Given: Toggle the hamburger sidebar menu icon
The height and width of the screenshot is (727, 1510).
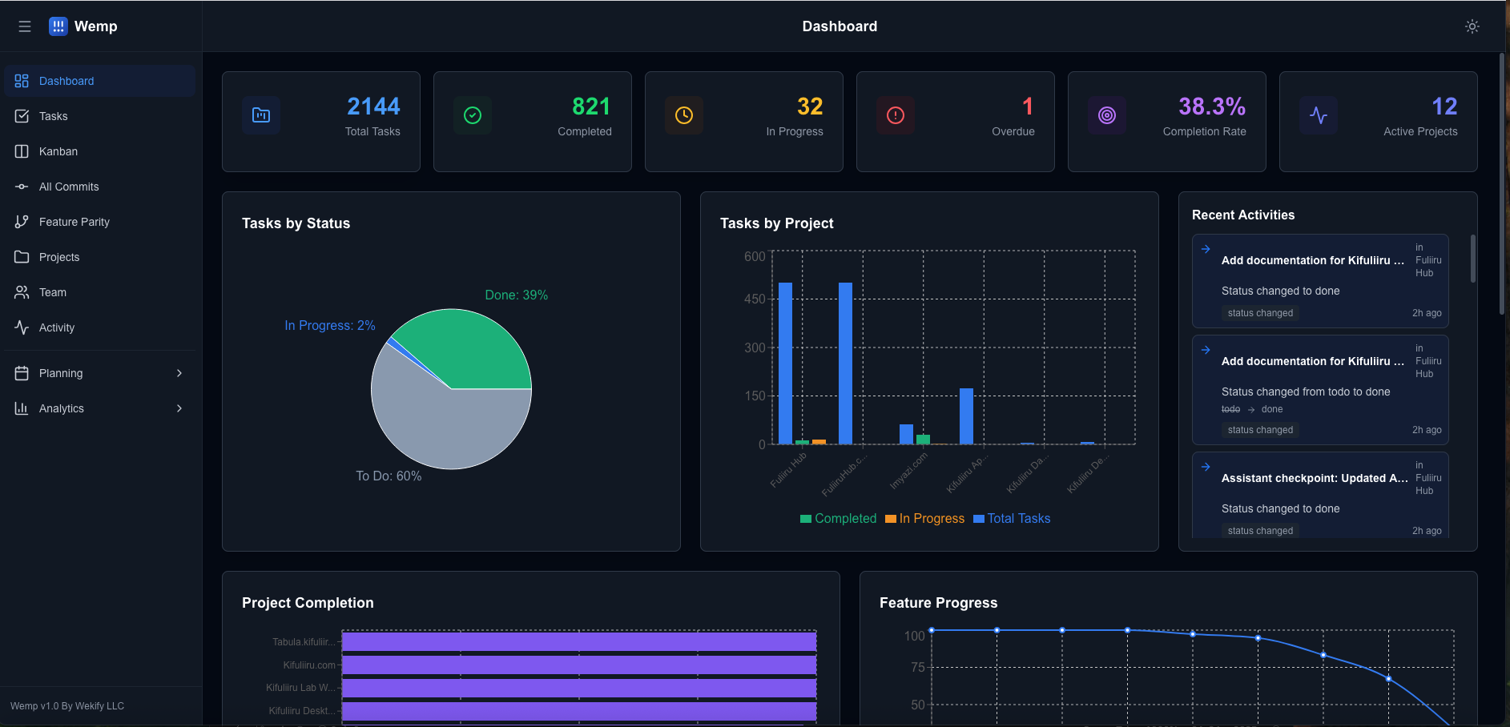Looking at the screenshot, I should (x=25, y=26).
